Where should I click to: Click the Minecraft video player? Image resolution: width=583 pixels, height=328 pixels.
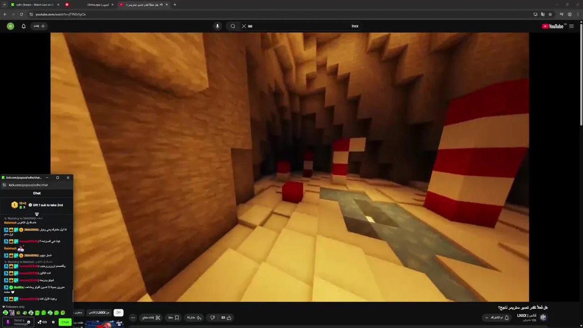click(x=290, y=167)
